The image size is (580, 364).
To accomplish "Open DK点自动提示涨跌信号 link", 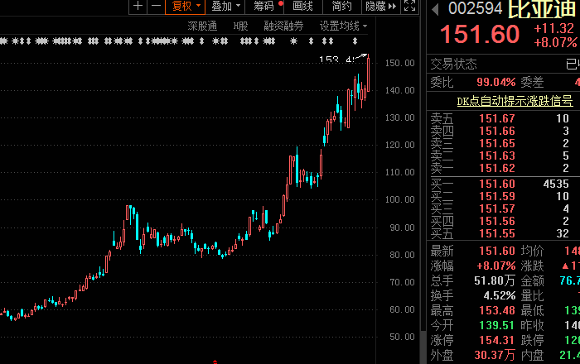I will [515, 101].
